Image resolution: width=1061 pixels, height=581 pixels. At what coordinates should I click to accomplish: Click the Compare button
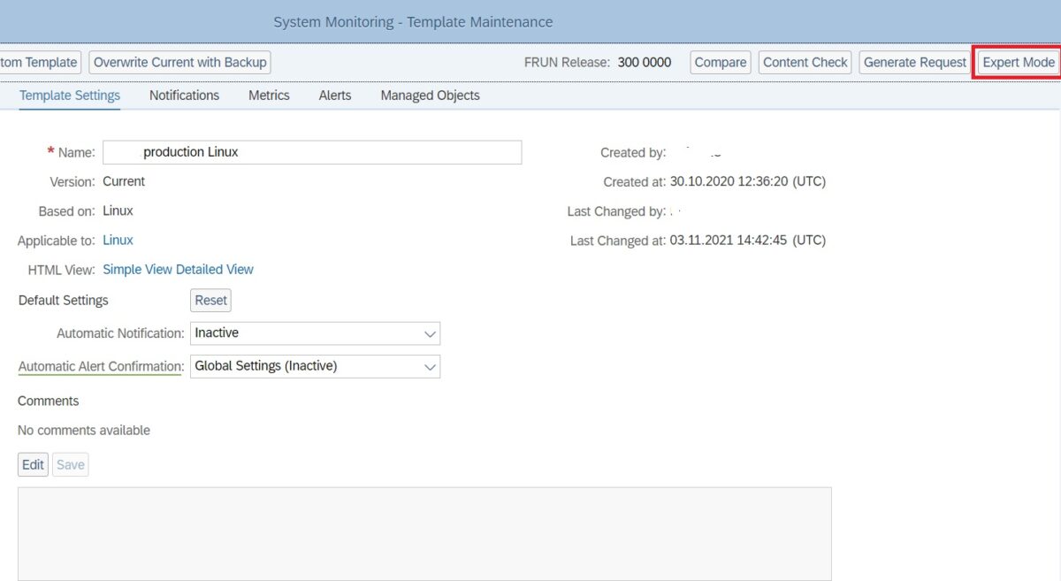(x=720, y=62)
